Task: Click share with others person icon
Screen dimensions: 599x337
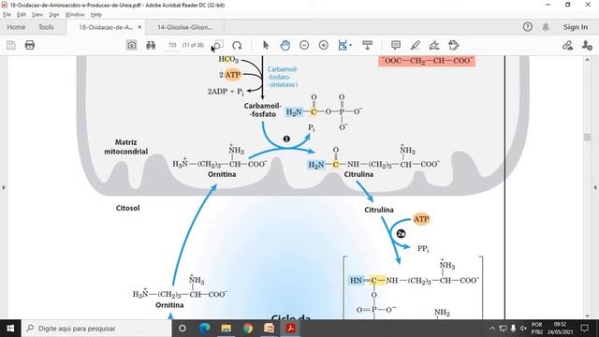Action: [x=587, y=45]
